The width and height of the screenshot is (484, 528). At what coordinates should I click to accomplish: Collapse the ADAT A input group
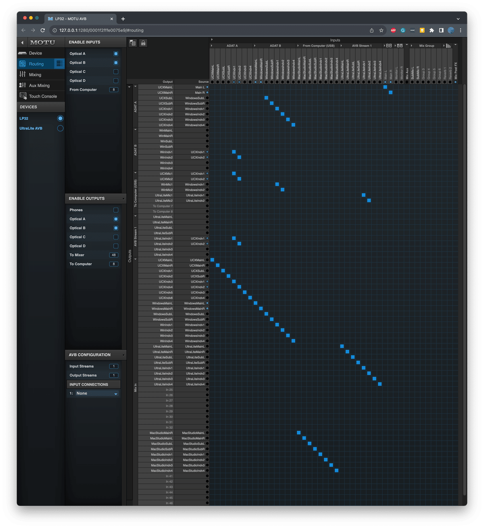click(x=211, y=46)
